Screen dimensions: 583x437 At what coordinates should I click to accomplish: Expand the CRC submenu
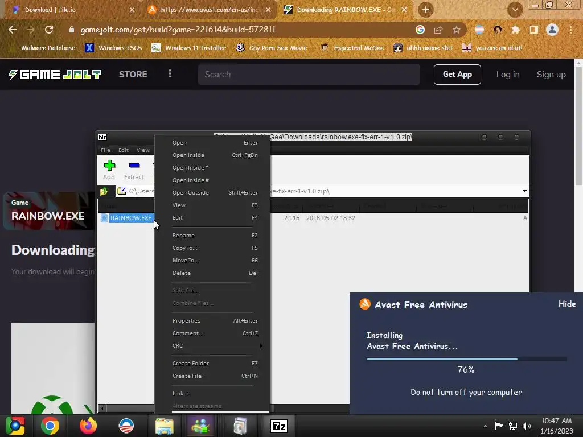pos(212,345)
